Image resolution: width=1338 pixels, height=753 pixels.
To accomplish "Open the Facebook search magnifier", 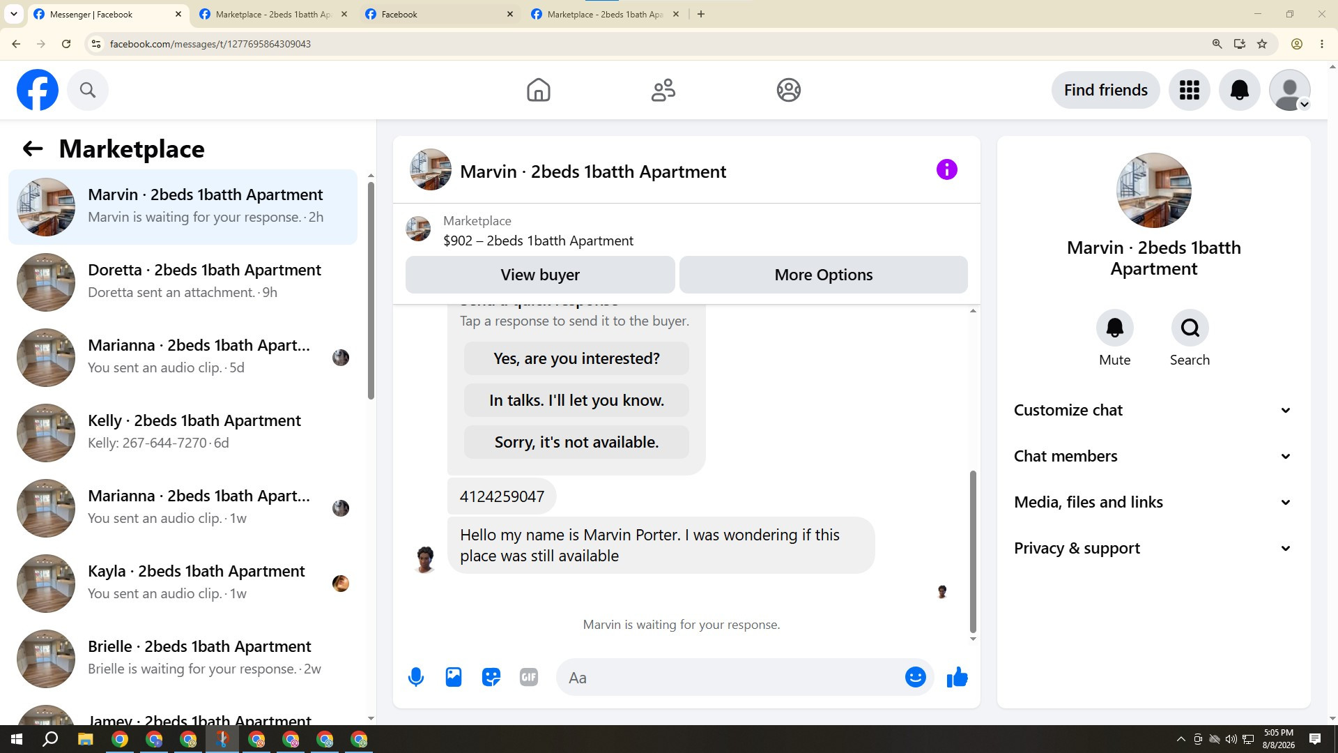I will coord(88,90).
